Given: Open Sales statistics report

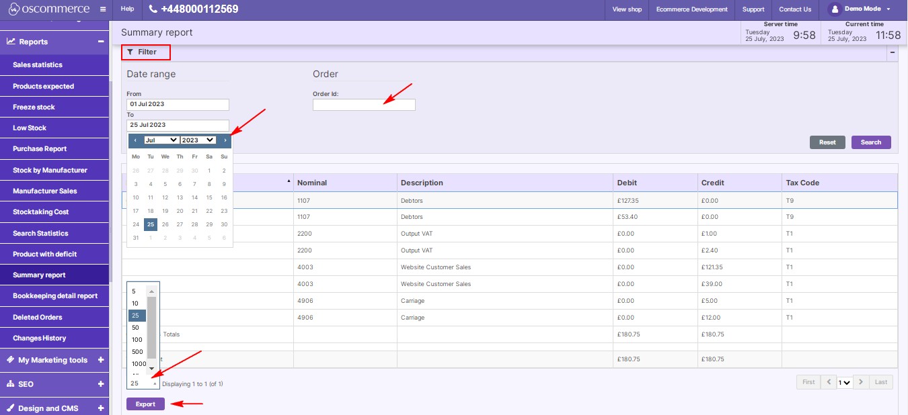Looking at the screenshot, I should (x=54, y=65).
